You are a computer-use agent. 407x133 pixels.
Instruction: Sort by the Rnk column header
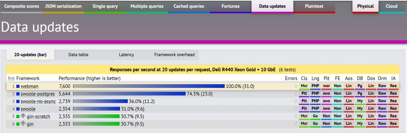tap(11, 78)
